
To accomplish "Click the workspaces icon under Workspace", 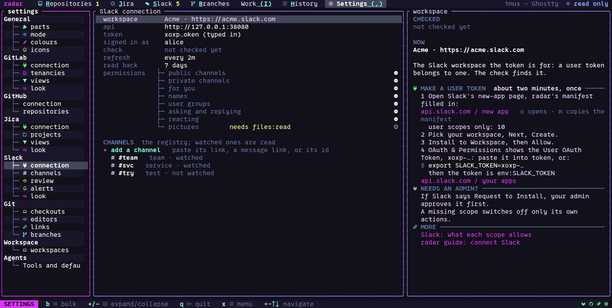I will [x=25, y=250].
